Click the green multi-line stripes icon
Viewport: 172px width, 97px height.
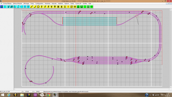click(x=88, y=7)
